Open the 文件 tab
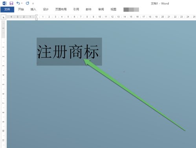The width and height of the screenshot is (196, 148). pyautogui.click(x=7, y=9)
